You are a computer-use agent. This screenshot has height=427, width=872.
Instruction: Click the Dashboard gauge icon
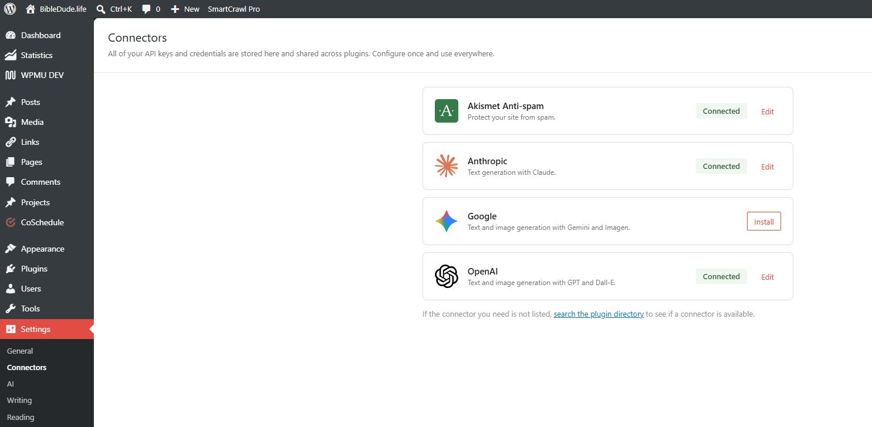pos(11,35)
